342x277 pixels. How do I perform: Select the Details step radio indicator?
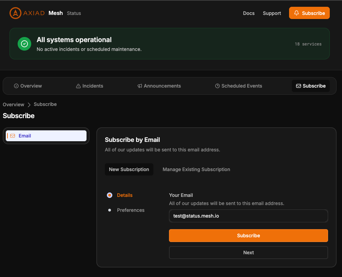point(110,195)
